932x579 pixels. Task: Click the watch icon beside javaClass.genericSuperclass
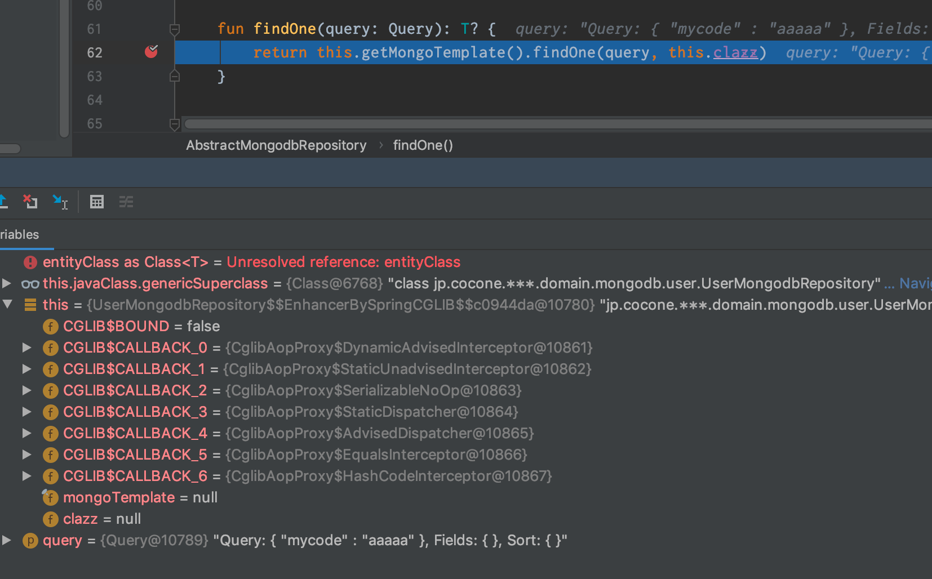point(30,283)
